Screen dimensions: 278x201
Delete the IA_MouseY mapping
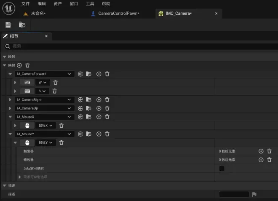pos(107,134)
